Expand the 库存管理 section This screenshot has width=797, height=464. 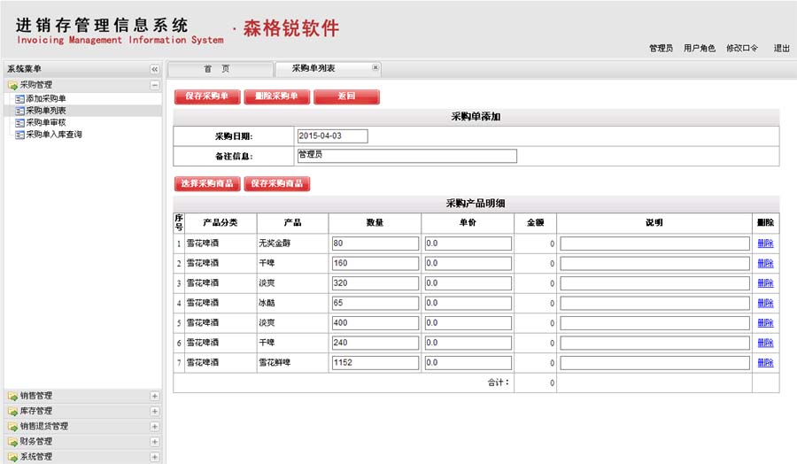coord(155,411)
